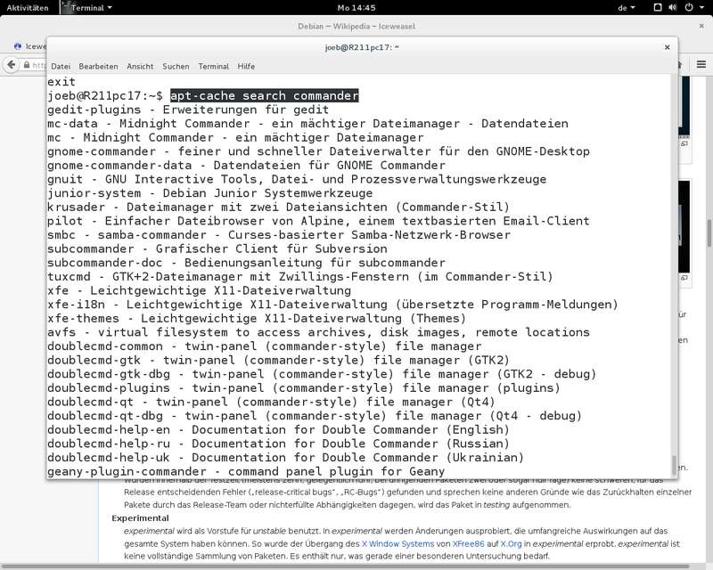This screenshot has width=713, height=570.
Task: Click Aktivitäten overview button
Action: (x=28, y=8)
